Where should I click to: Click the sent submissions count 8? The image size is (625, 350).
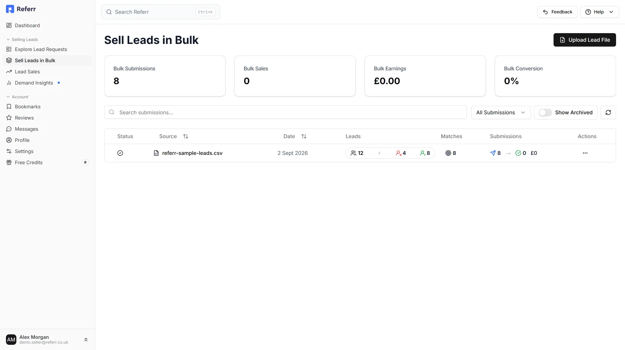pyautogui.click(x=495, y=153)
